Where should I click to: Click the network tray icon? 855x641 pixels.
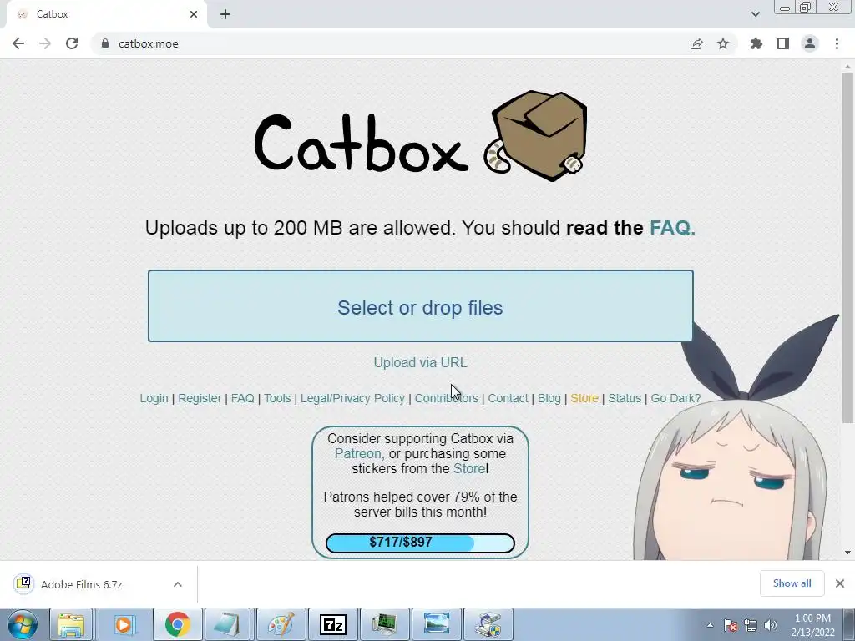[751, 625]
